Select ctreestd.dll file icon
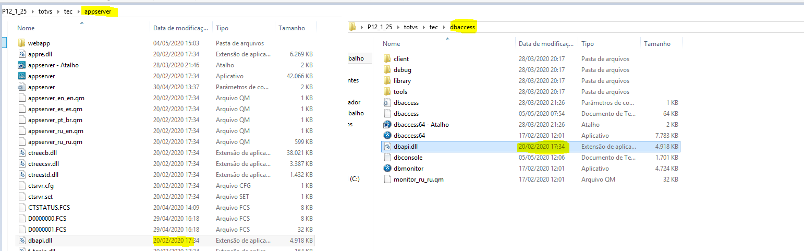The image size is (804, 251). [x=22, y=175]
